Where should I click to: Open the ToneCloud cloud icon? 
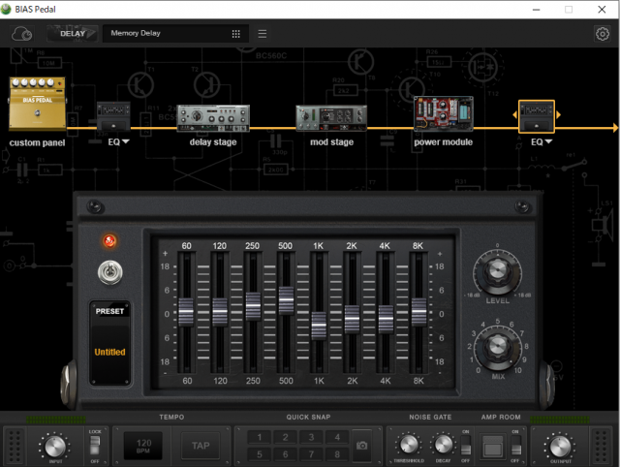pos(22,34)
